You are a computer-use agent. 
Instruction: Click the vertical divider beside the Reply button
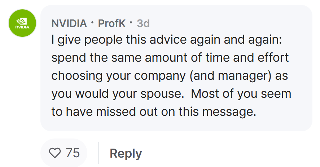(98, 153)
